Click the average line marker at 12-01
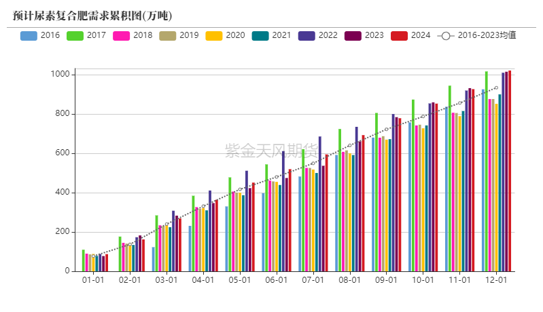The image size is (543, 312). [x=496, y=87]
